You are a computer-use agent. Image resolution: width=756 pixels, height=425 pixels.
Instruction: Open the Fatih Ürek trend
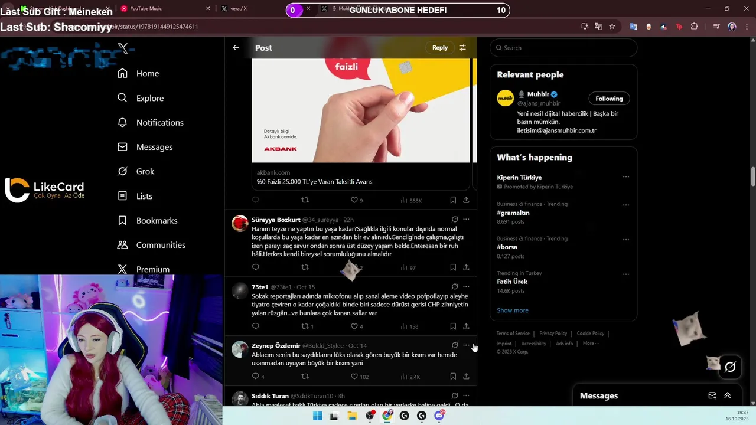coord(512,282)
